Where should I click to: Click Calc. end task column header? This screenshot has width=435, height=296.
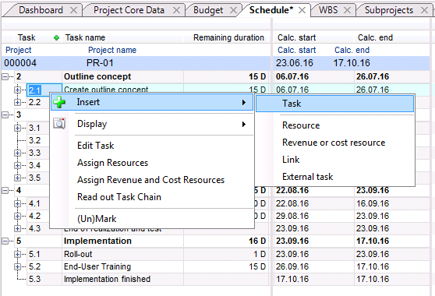click(x=375, y=37)
